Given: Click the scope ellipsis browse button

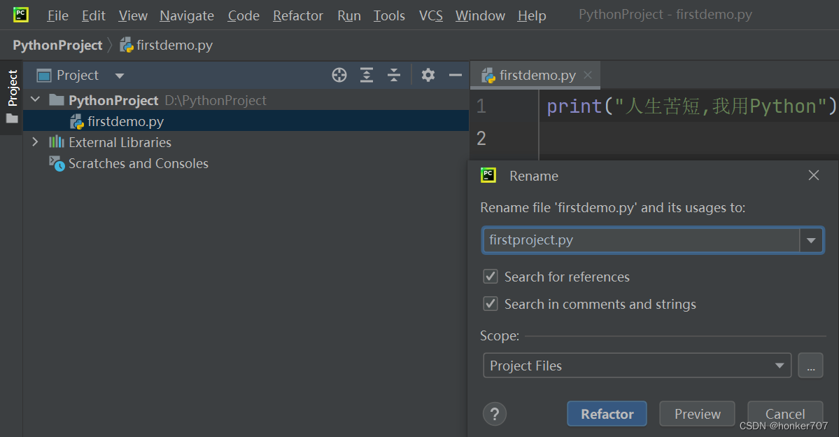Looking at the screenshot, I should [x=810, y=366].
